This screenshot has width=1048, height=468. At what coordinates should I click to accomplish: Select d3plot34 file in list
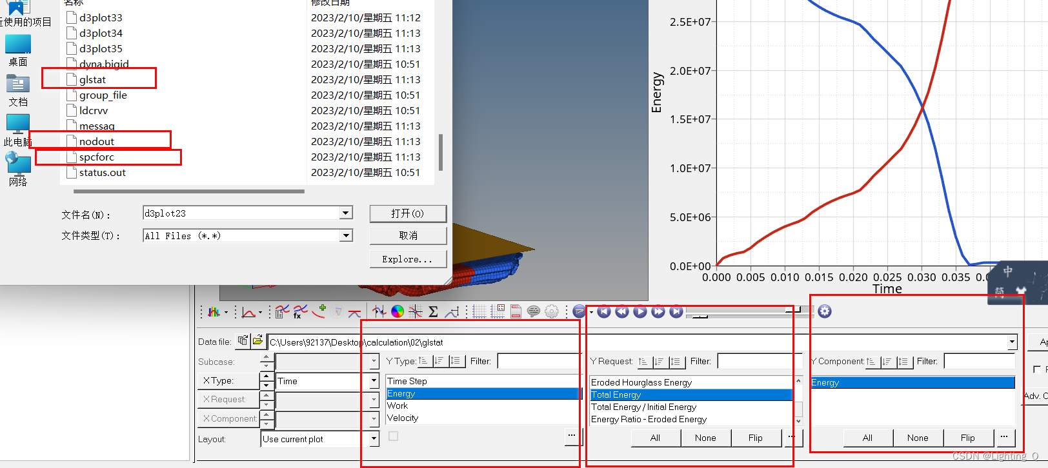tap(101, 33)
